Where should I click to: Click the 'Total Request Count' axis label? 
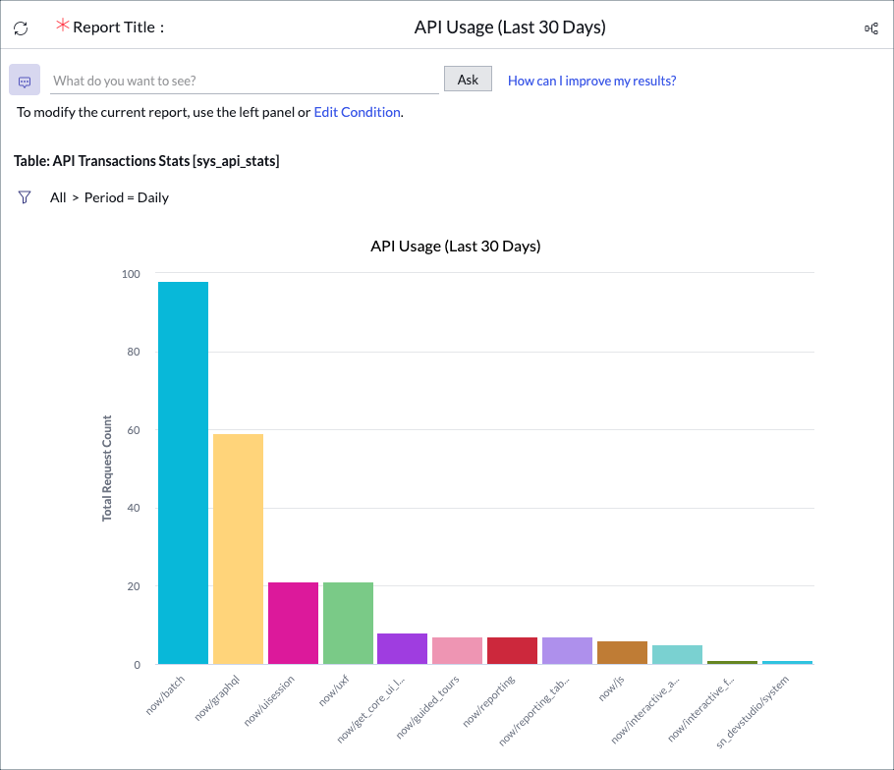107,468
